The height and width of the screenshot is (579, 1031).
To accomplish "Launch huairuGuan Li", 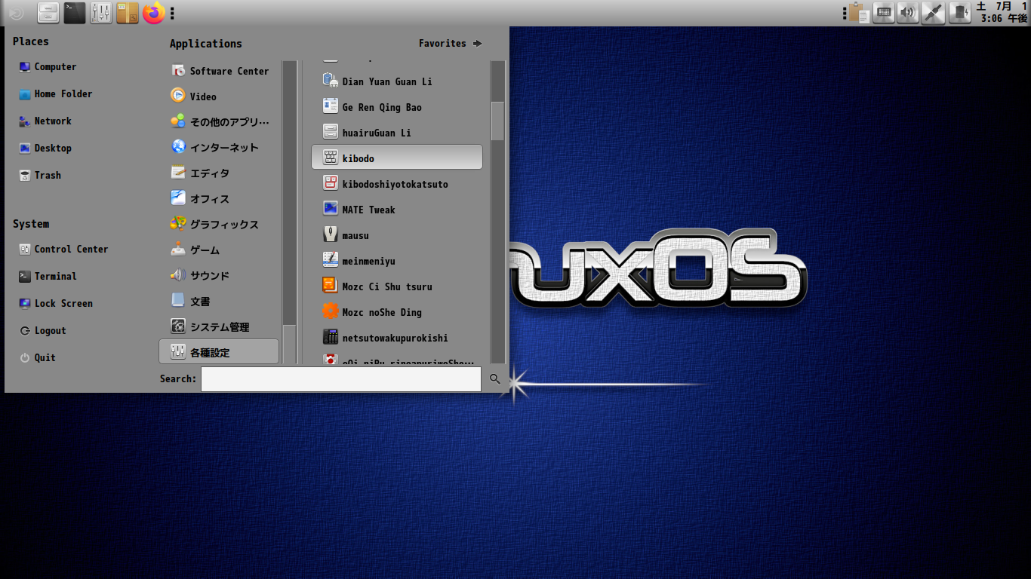I will tap(397, 133).
